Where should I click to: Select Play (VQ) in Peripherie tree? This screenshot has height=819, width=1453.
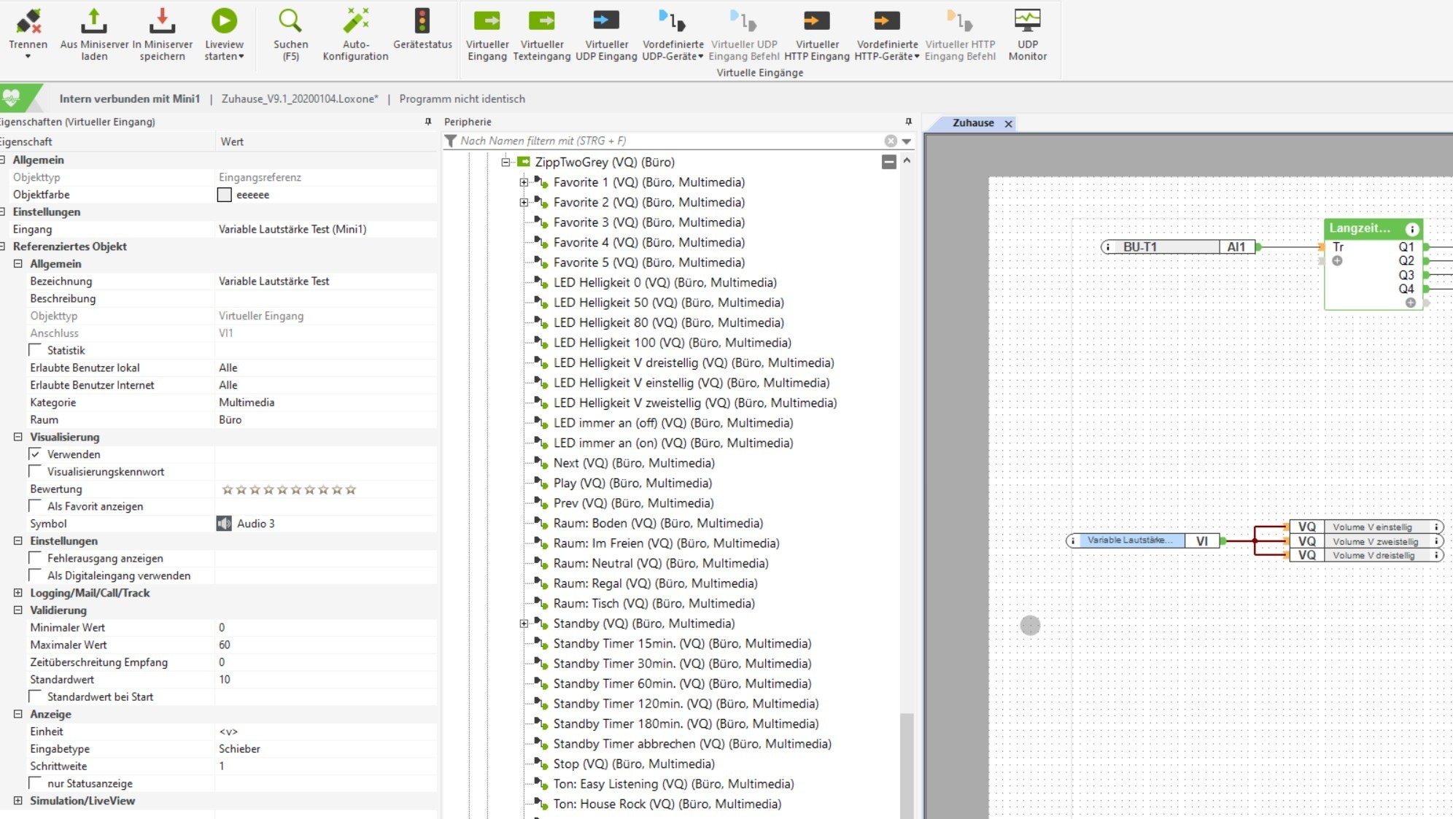(632, 483)
